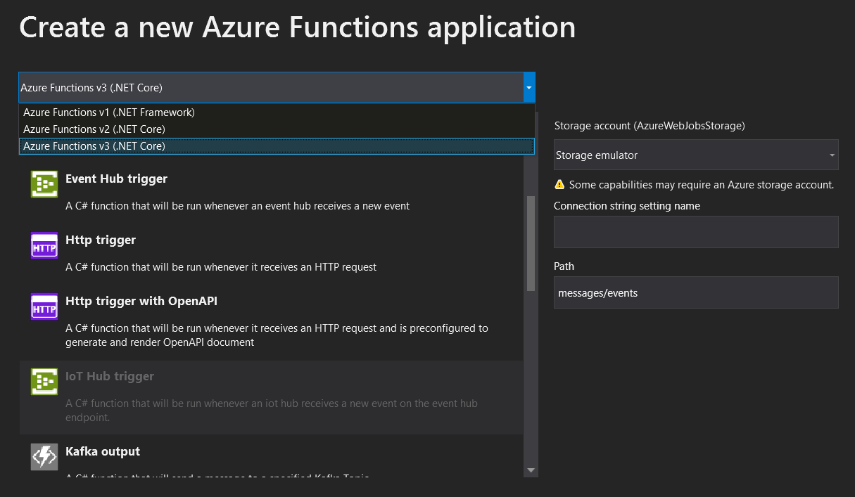Select the Http trigger with OpenAPI title

141,301
